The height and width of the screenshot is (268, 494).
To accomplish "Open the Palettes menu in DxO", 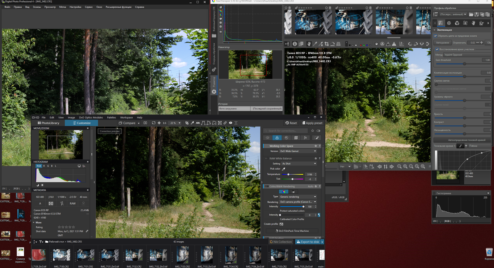I will click(112, 118).
